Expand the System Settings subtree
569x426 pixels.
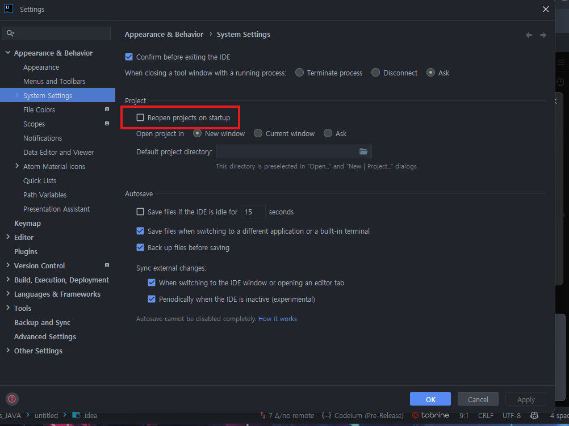17,95
